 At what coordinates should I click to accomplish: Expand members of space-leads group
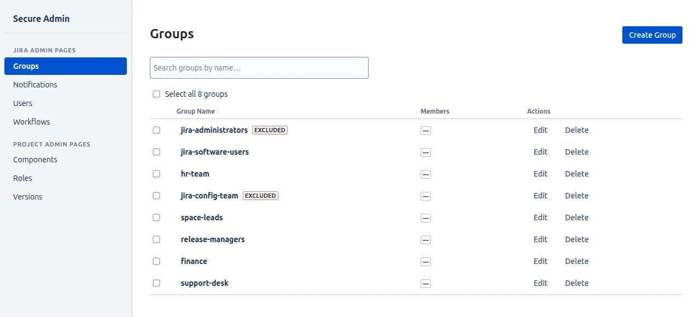tap(425, 218)
